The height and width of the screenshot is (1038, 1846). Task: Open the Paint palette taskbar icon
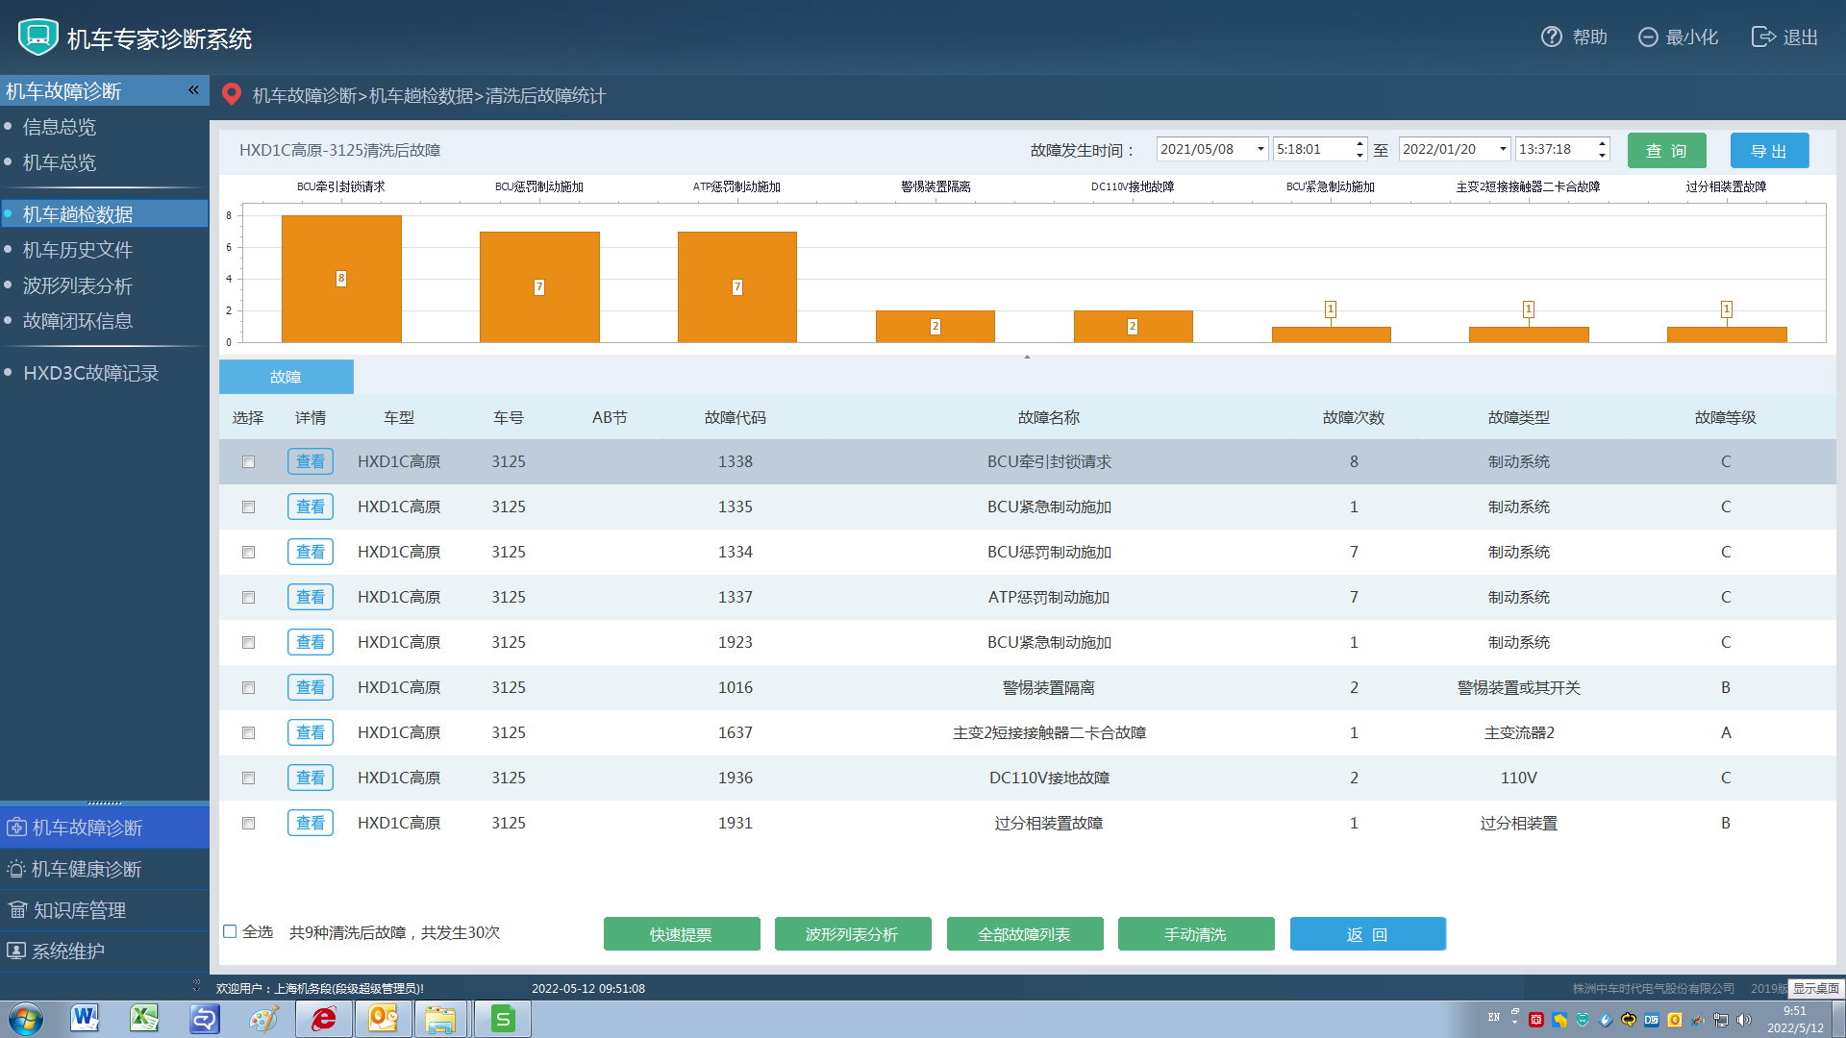click(x=263, y=1019)
